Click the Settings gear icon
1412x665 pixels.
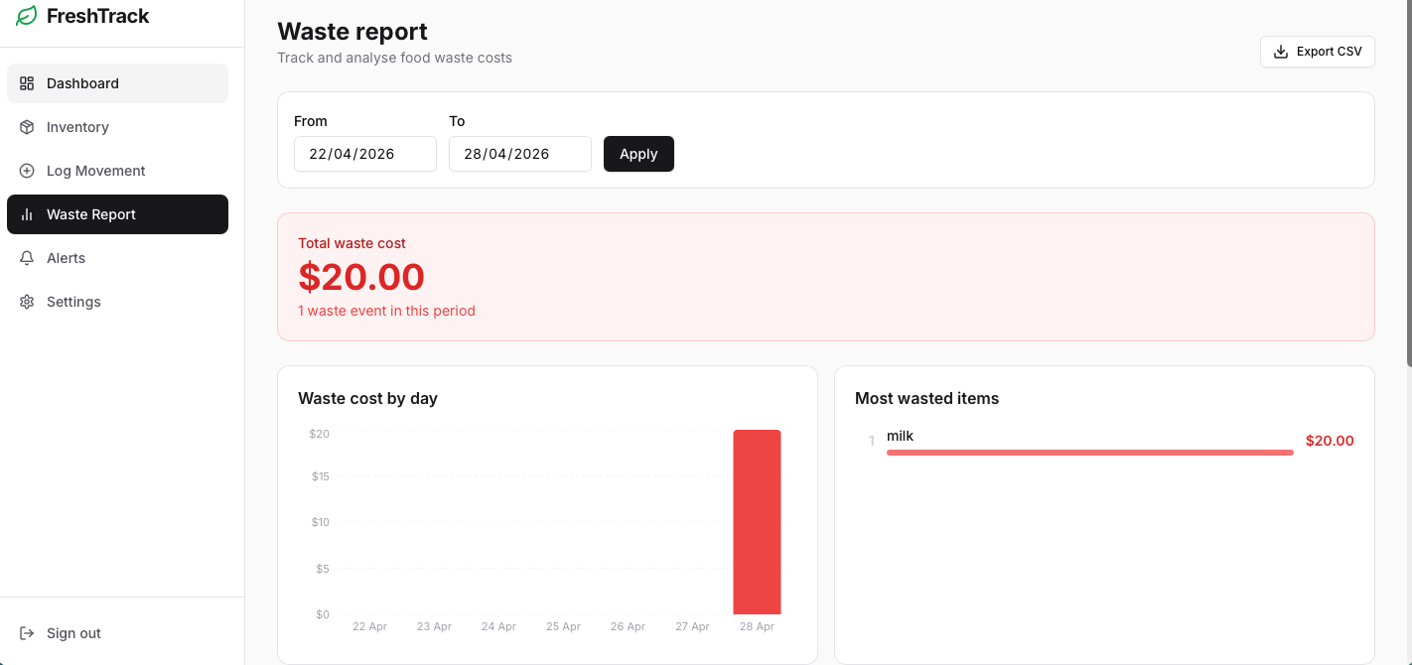point(27,302)
